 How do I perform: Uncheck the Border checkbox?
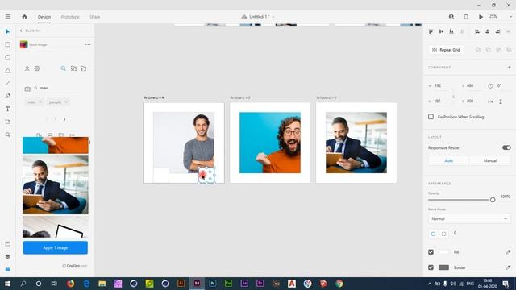tap(431, 267)
